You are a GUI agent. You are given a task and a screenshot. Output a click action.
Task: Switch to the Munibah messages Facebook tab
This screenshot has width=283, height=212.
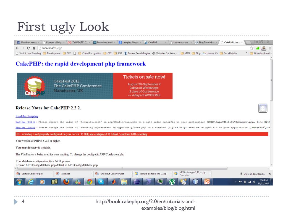[28, 42]
